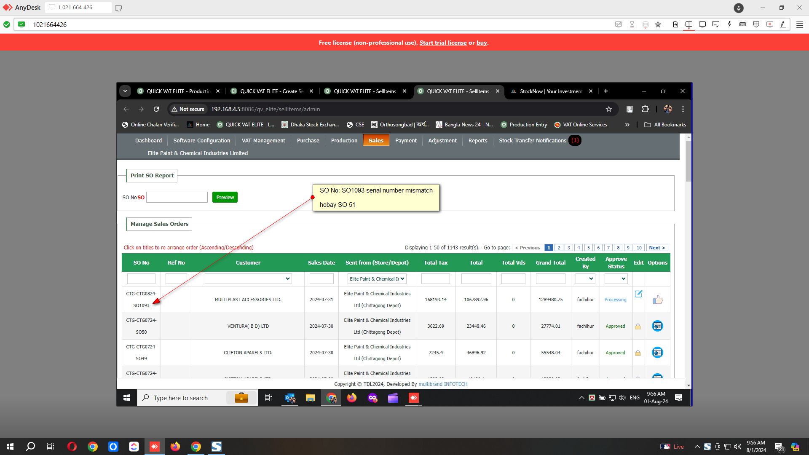The width and height of the screenshot is (809, 455).
Task: Click the green Preview button
Action: pyautogui.click(x=225, y=197)
